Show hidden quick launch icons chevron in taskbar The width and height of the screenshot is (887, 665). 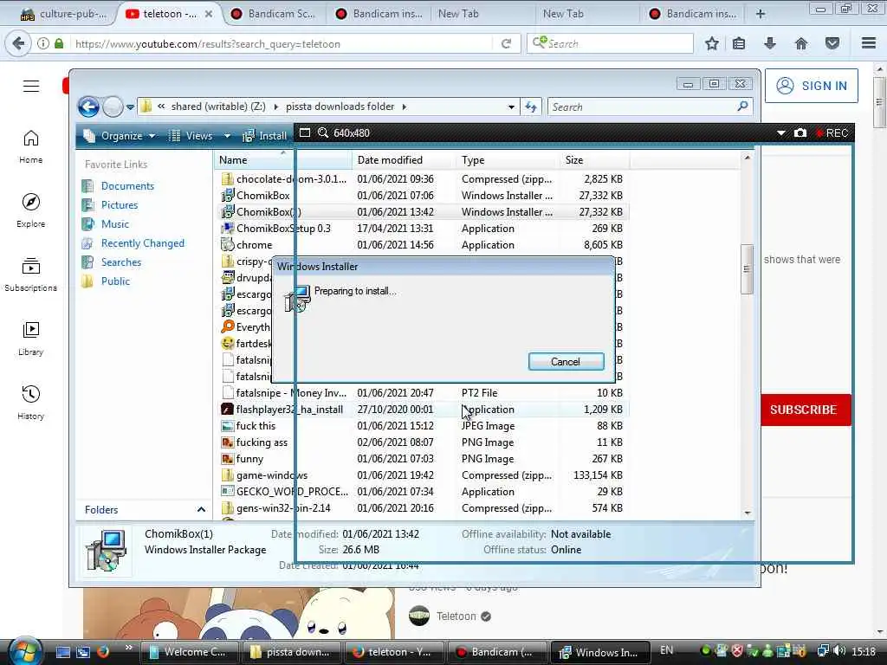pyautogui.click(x=128, y=648)
